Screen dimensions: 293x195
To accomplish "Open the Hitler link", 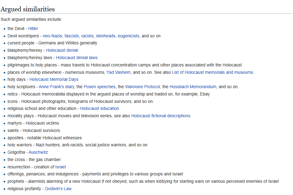I will click(x=33, y=28).
